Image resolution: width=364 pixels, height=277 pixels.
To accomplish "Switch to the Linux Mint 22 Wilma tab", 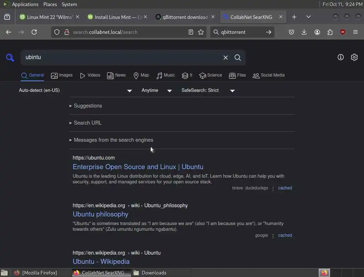I will coord(49,17).
